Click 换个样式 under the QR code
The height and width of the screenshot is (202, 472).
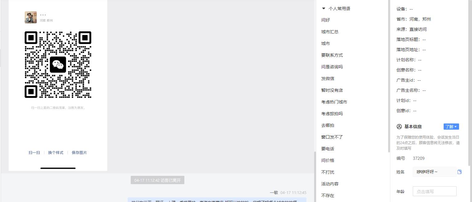click(56, 153)
